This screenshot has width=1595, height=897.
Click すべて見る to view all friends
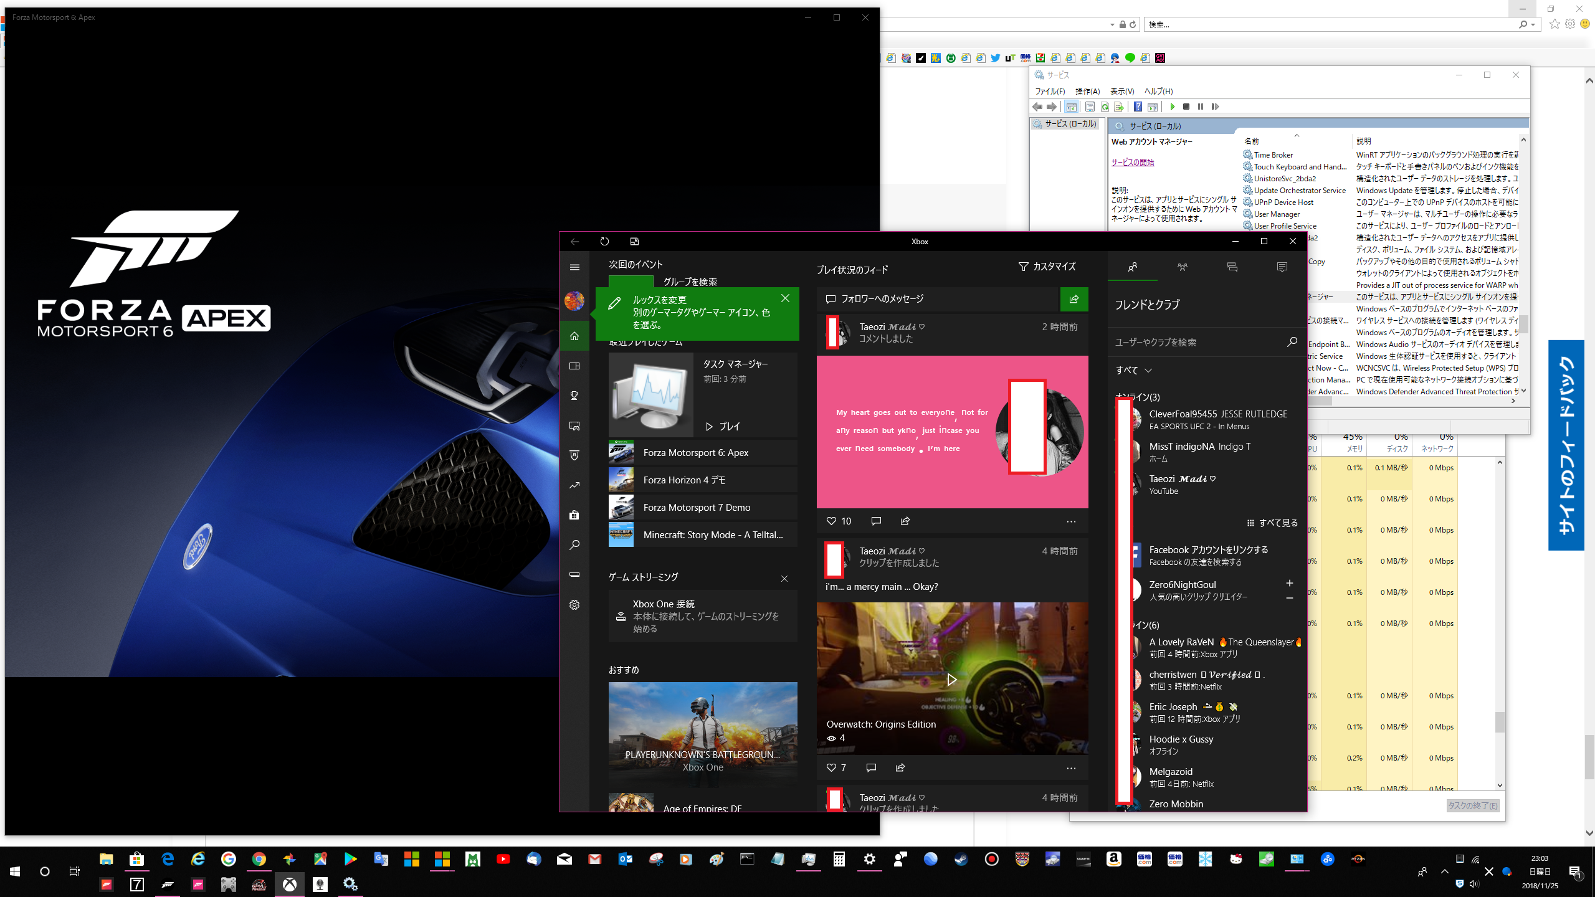click(x=1272, y=523)
